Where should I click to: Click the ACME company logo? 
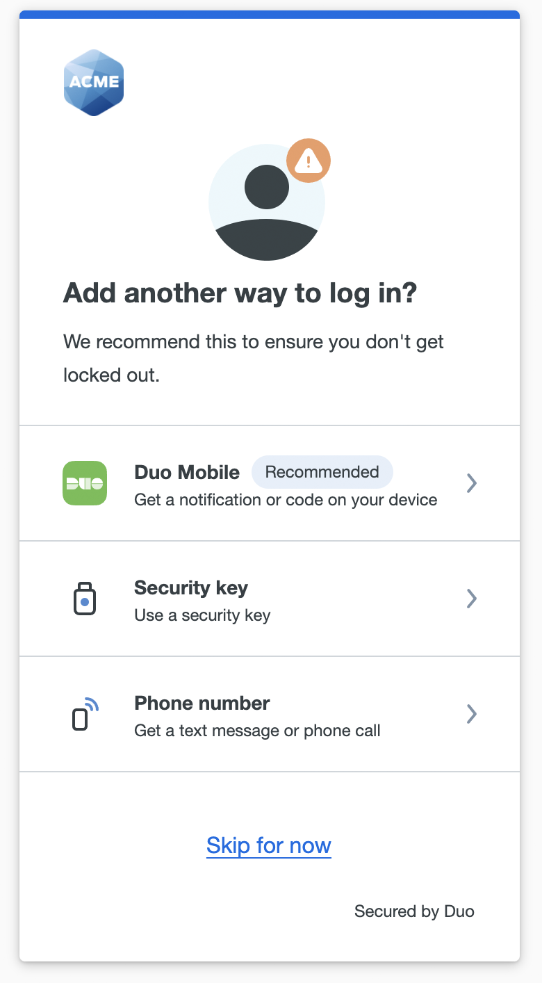coord(94,83)
